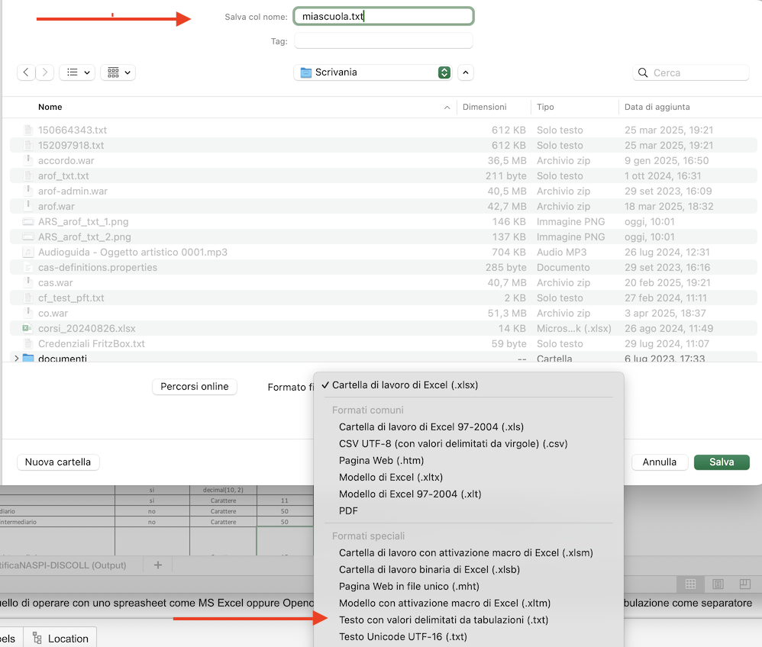Sort files by the Nome column header
The height and width of the screenshot is (647, 762).
(50, 107)
